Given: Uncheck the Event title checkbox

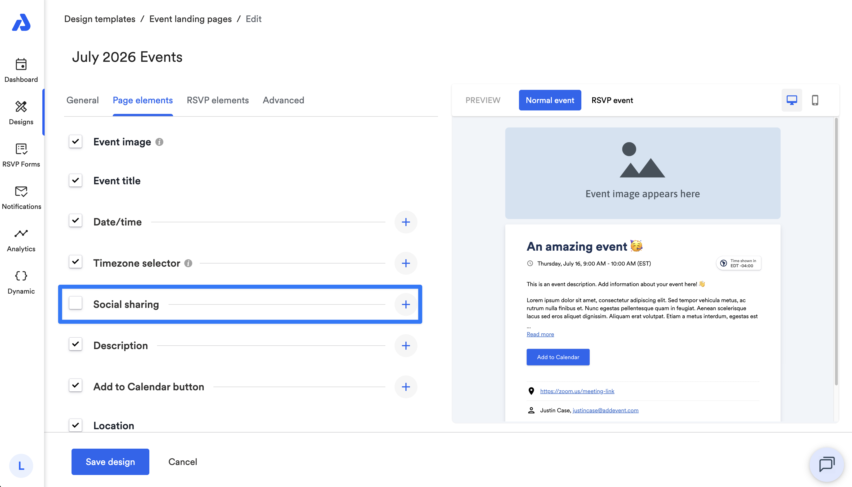Looking at the screenshot, I should (x=76, y=180).
